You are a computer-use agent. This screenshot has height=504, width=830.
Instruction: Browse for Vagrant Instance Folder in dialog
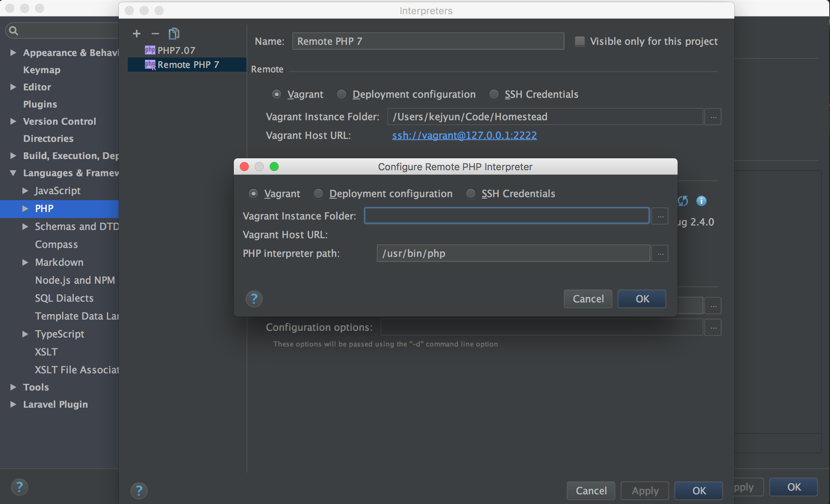click(x=660, y=216)
